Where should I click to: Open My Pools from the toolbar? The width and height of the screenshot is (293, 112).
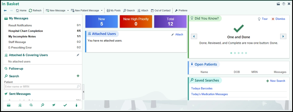[x=113, y=11]
